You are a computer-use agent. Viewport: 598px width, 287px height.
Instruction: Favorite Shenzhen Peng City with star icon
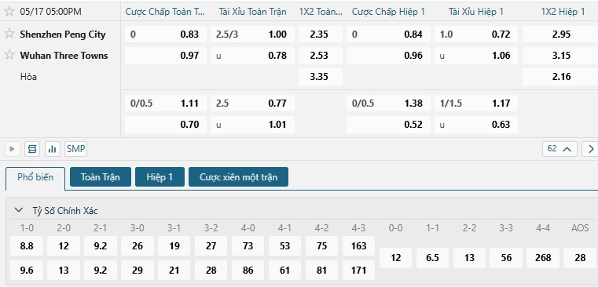tap(9, 34)
